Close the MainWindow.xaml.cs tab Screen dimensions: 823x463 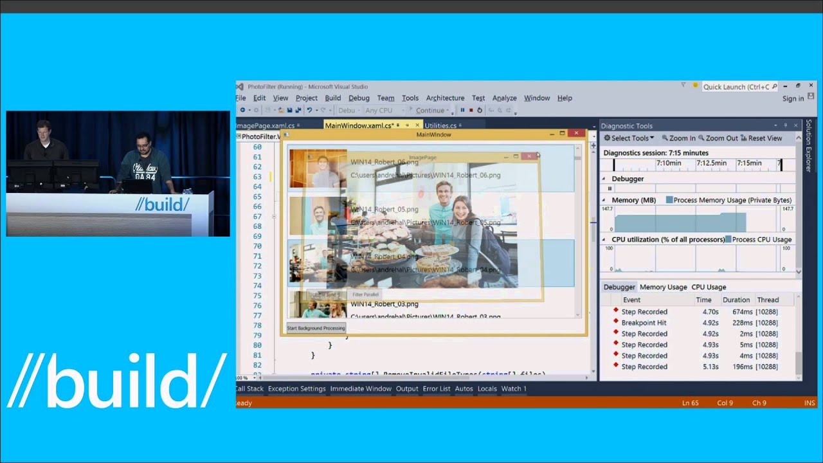[x=417, y=125]
